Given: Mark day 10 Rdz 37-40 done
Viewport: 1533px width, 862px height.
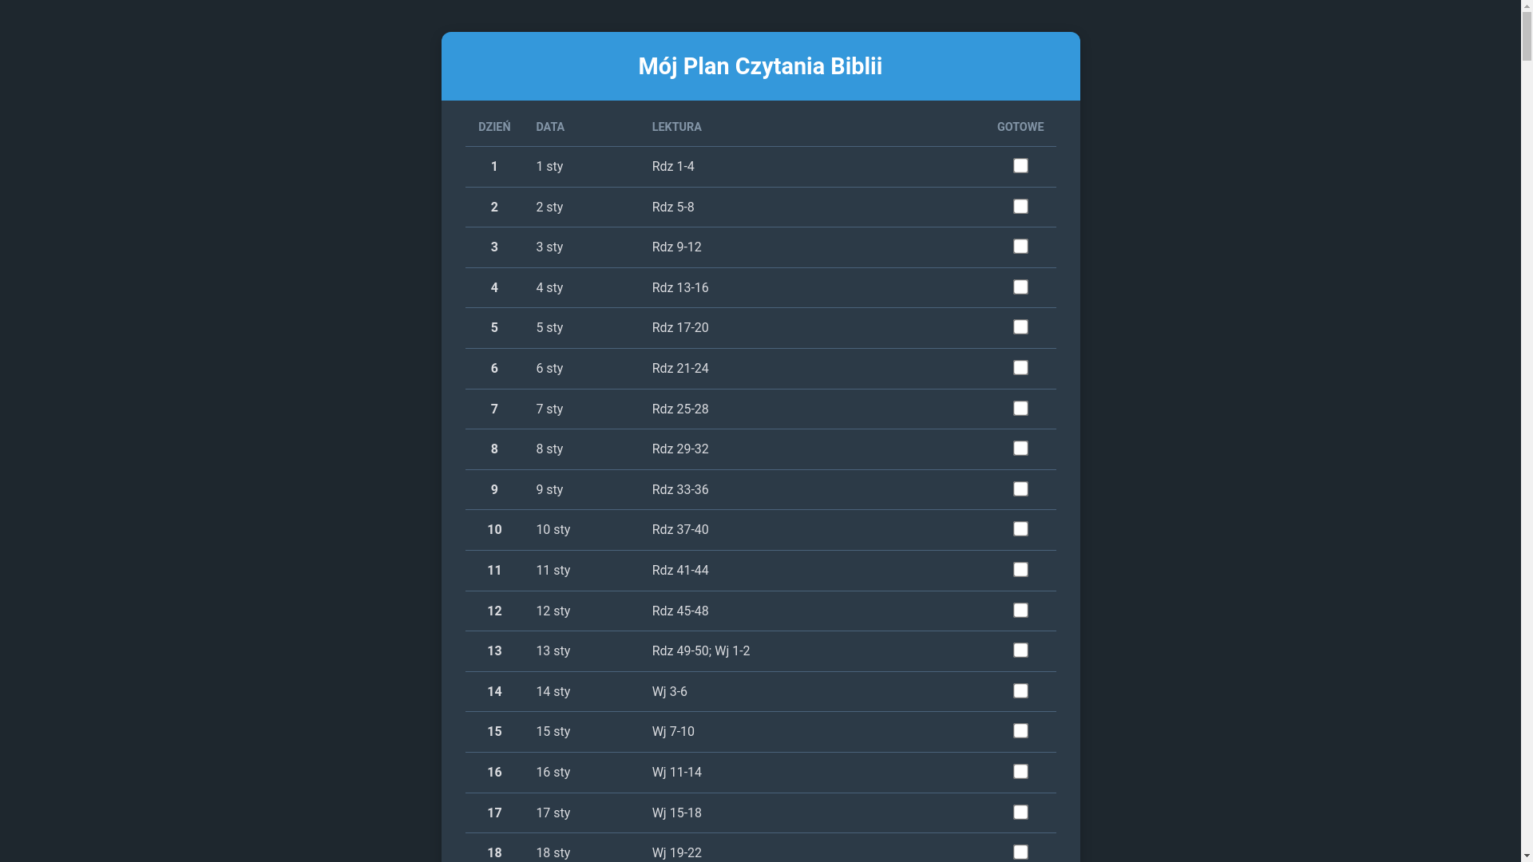Looking at the screenshot, I should tap(1020, 529).
